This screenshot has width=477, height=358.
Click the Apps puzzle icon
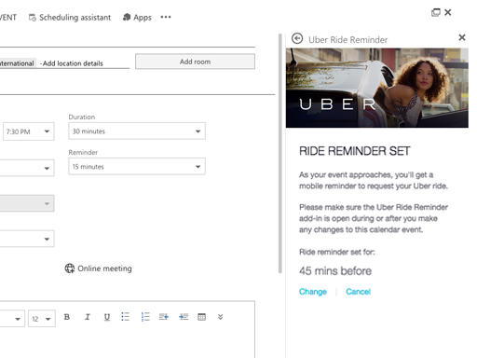coord(127,17)
